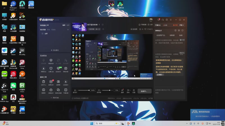Open the headset customer service icon
This screenshot has height=126, width=225.
[x=163, y=20]
